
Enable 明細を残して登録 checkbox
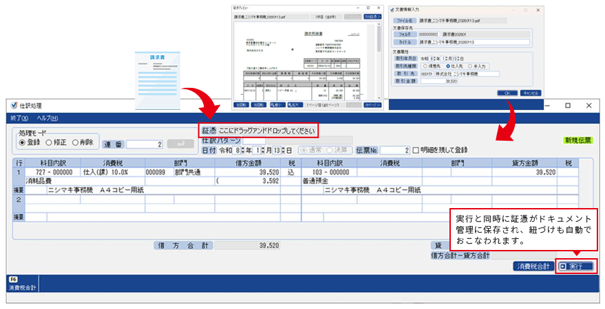click(x=415, y=150)
